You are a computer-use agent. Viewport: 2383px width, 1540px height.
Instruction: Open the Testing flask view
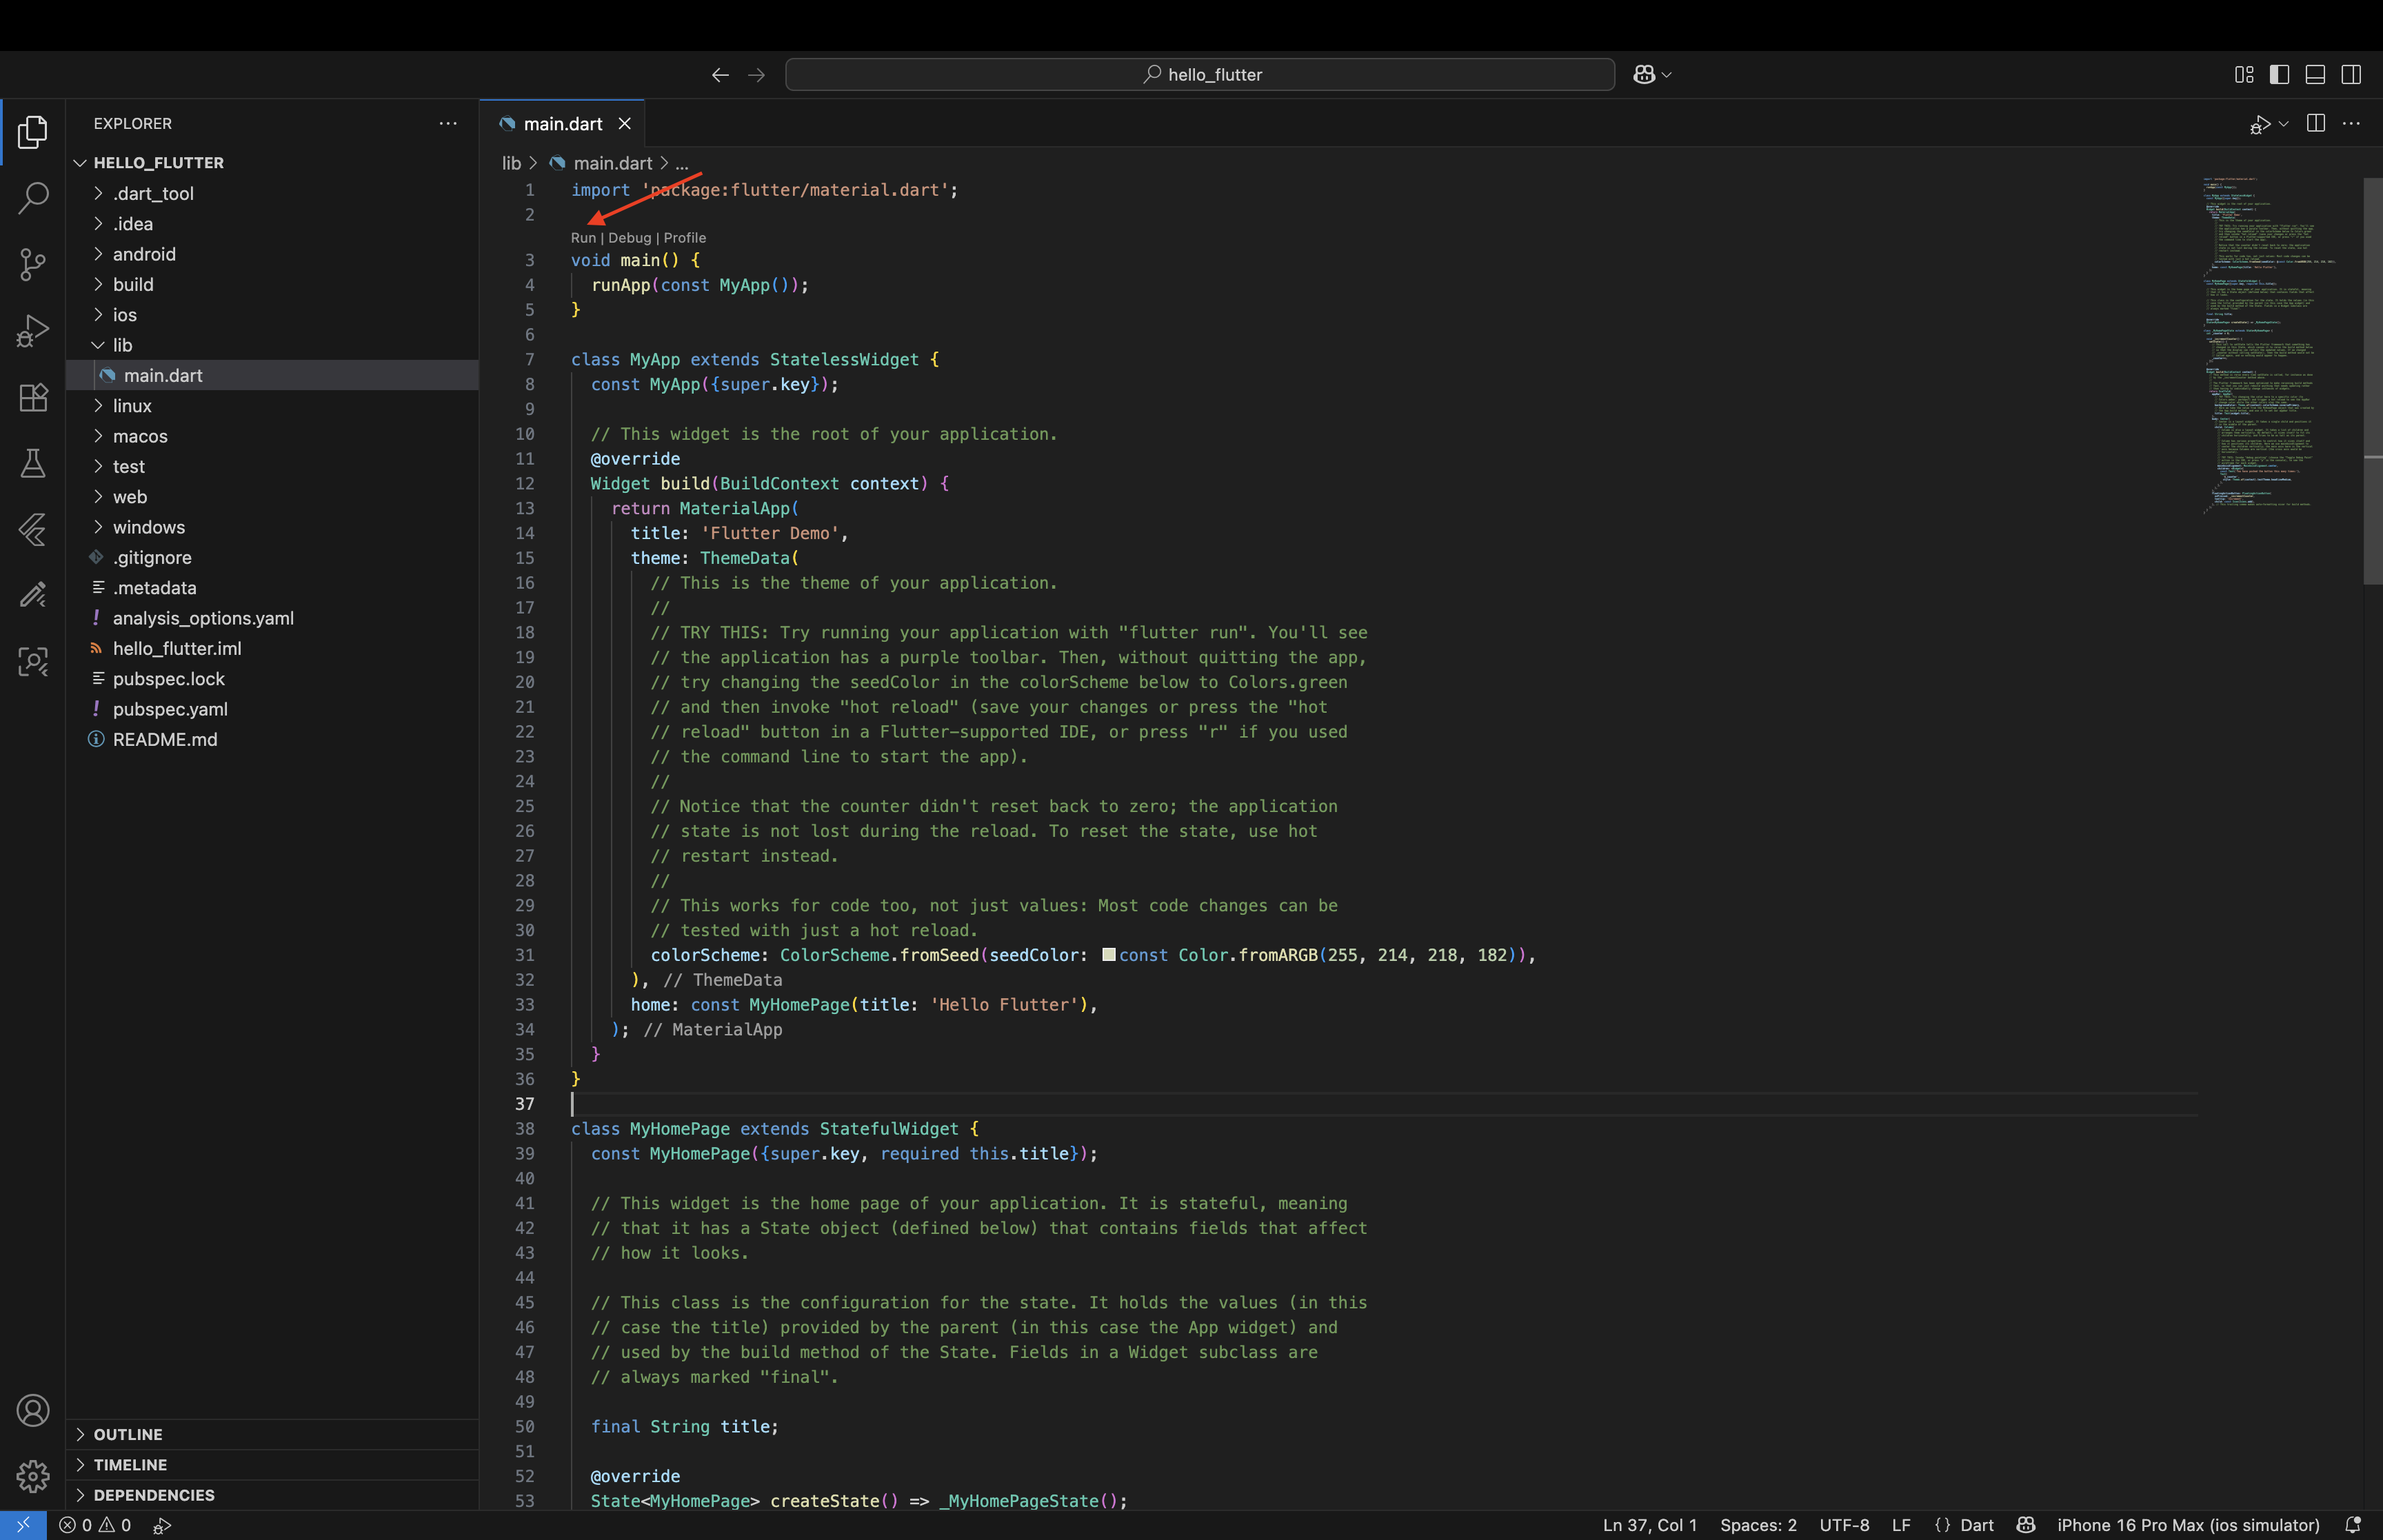[x=33, y=463]
